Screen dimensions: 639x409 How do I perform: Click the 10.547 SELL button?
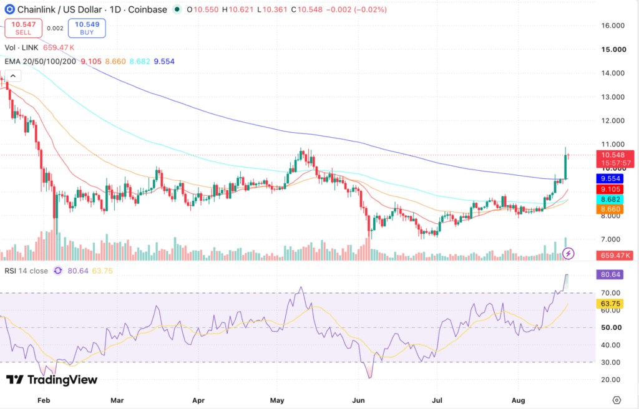[23, 28]
